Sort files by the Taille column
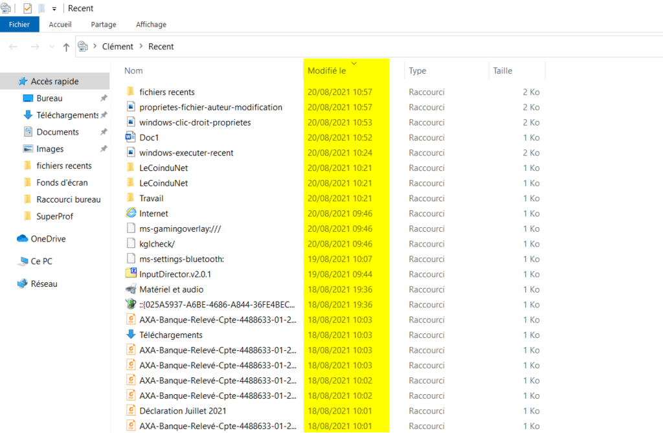The image size is (663, 433). (x=502, y=71)
